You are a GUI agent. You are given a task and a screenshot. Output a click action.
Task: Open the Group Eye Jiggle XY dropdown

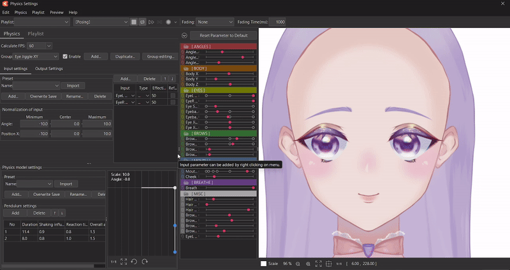(x=36, y=57)
